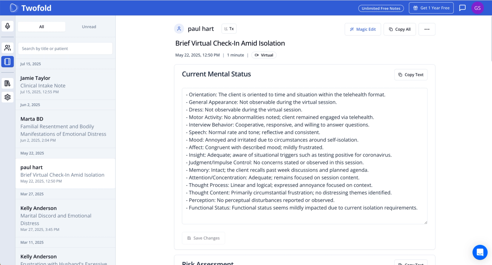Click the Save Changes button
The width and height of the screenshot is (492, 265).
pos(203,238)
